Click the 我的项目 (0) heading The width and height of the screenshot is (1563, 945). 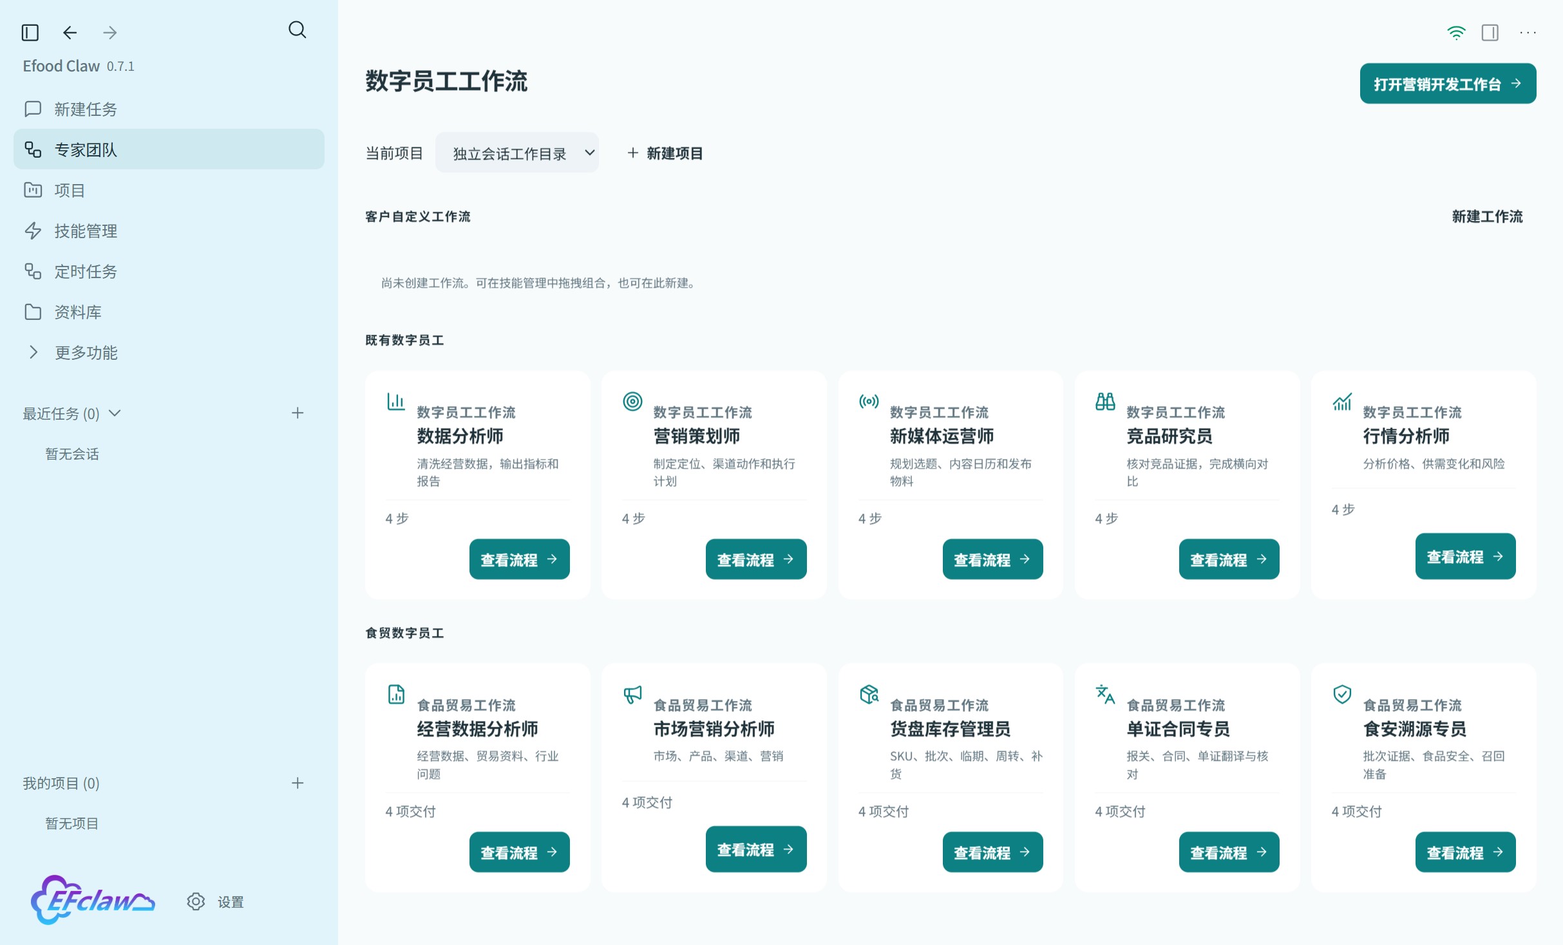pos(61,783)
